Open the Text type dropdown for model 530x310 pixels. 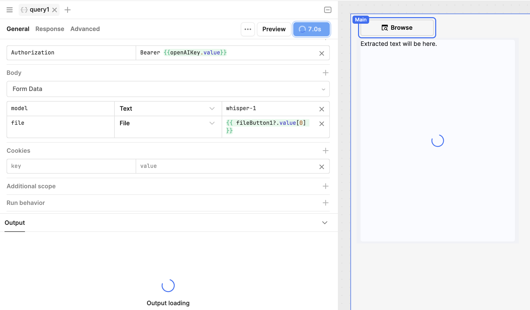[167, 109]
